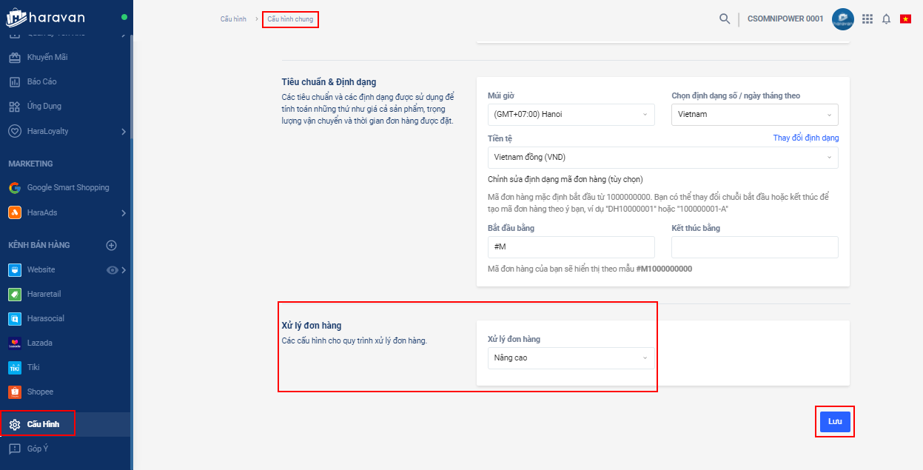The image size is (923, 470).
Task: Open Báo Cáo menu item
Action: (x=42, y=81)
